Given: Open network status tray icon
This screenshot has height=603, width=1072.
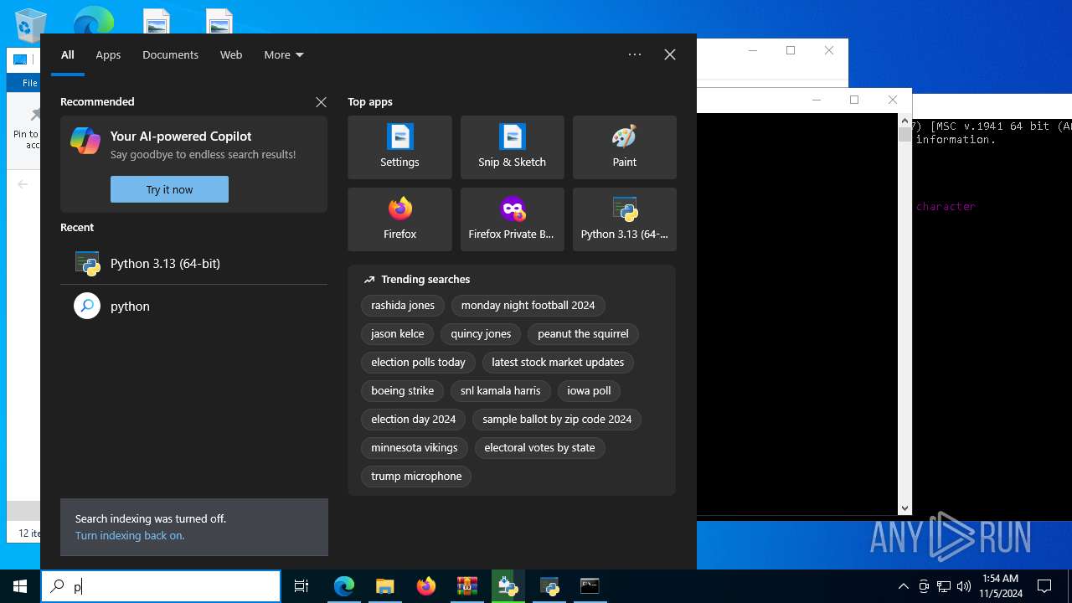Looking at the screenshot, I should point(944,586).
